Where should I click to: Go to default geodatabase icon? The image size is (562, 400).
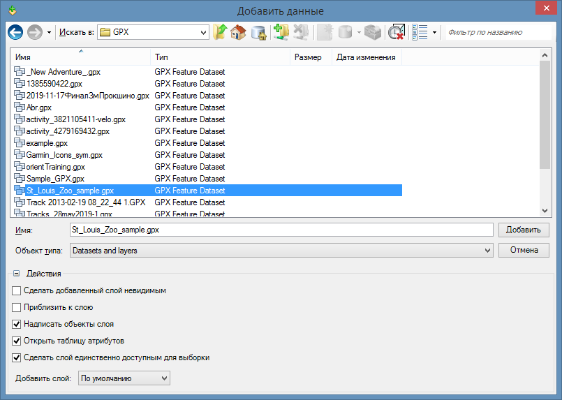(x=258, y=32)
